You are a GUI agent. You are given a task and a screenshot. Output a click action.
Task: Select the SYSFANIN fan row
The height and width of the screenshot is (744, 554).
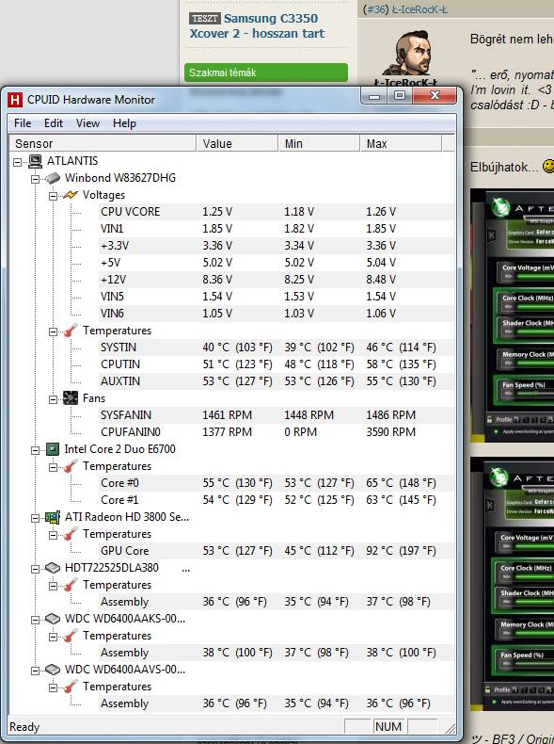[x=276, y=415]
